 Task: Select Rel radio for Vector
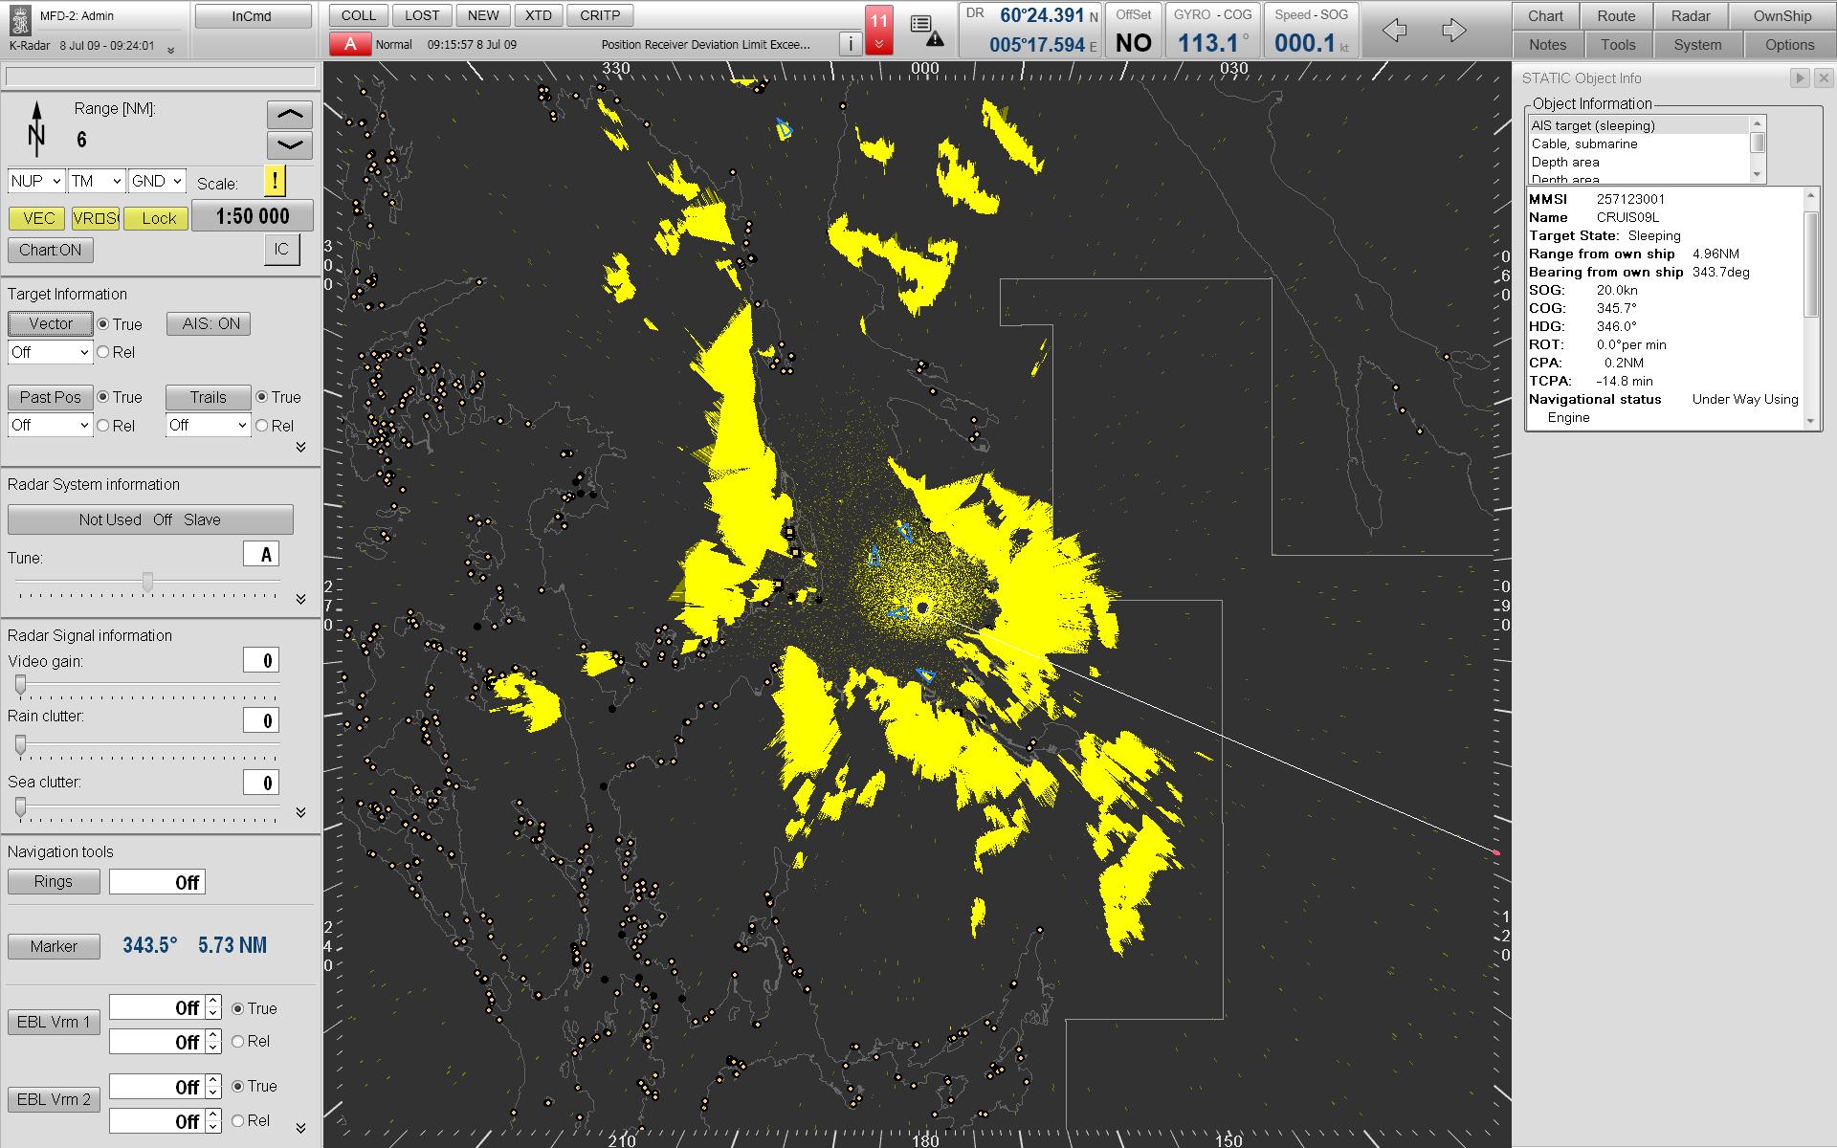103,352
